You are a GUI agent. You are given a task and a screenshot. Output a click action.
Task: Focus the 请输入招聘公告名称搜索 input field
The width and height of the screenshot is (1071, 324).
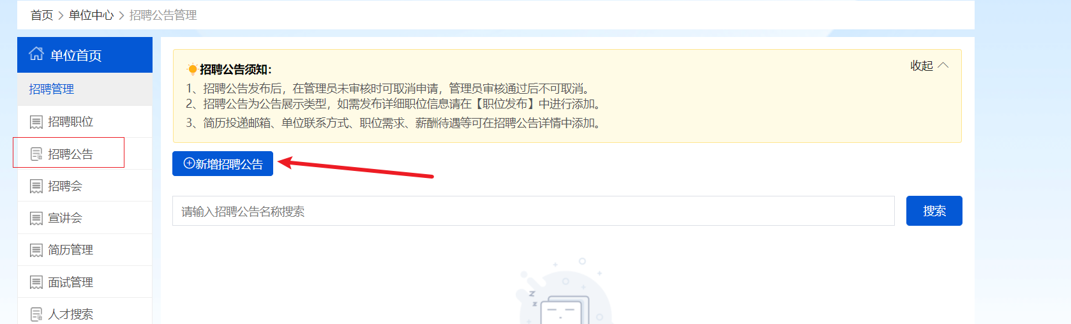click(x=534, y=211)
